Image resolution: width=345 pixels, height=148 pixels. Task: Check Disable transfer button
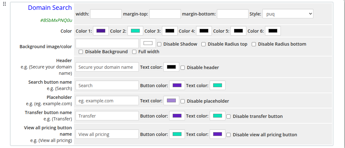tap(229, 116)
